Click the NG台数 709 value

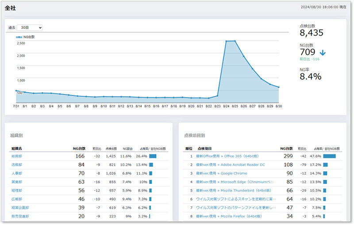(307, 52)
